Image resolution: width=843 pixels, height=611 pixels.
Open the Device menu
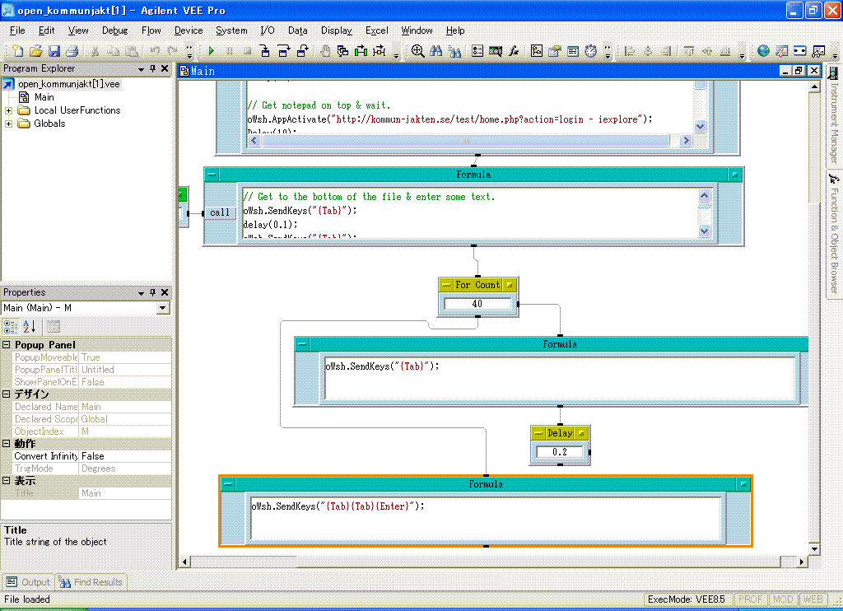click(x=189, y=30)
